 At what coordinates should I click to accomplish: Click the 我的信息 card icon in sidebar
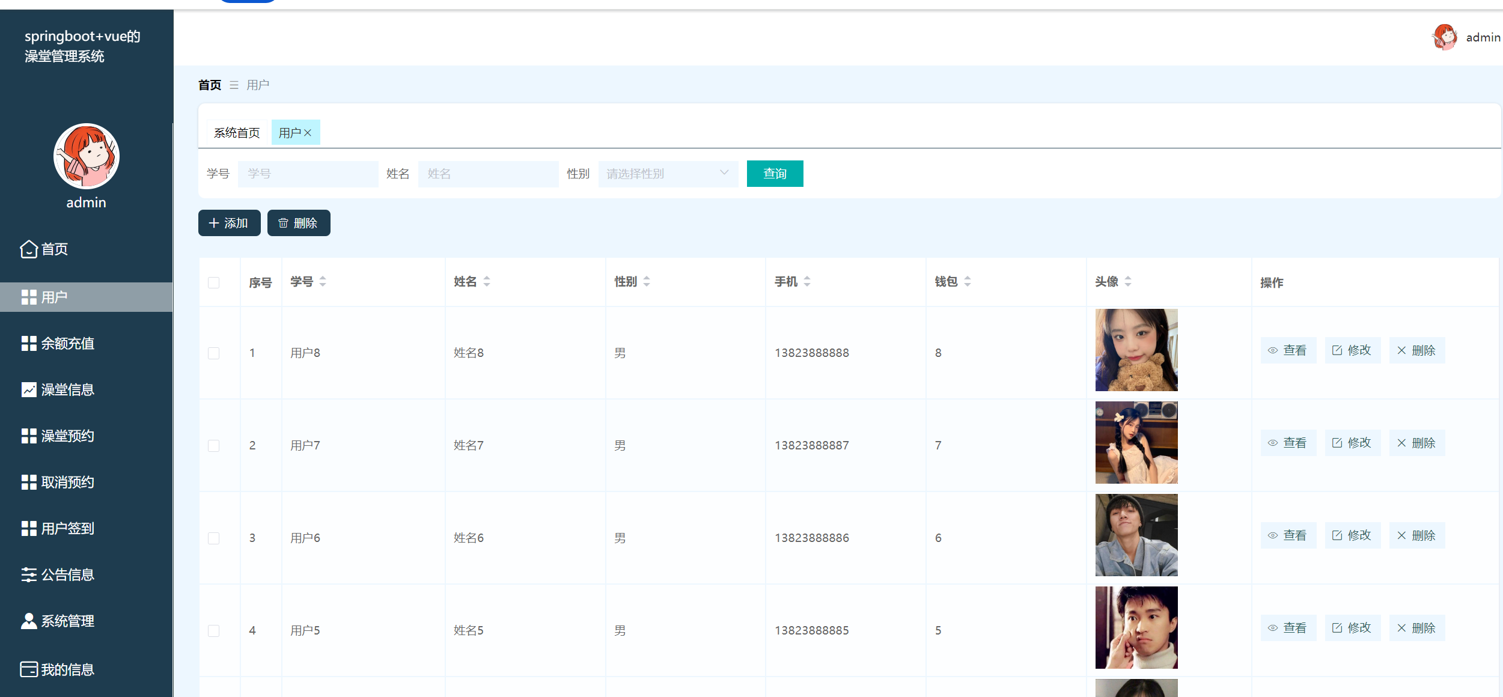(x=29, y=669)
